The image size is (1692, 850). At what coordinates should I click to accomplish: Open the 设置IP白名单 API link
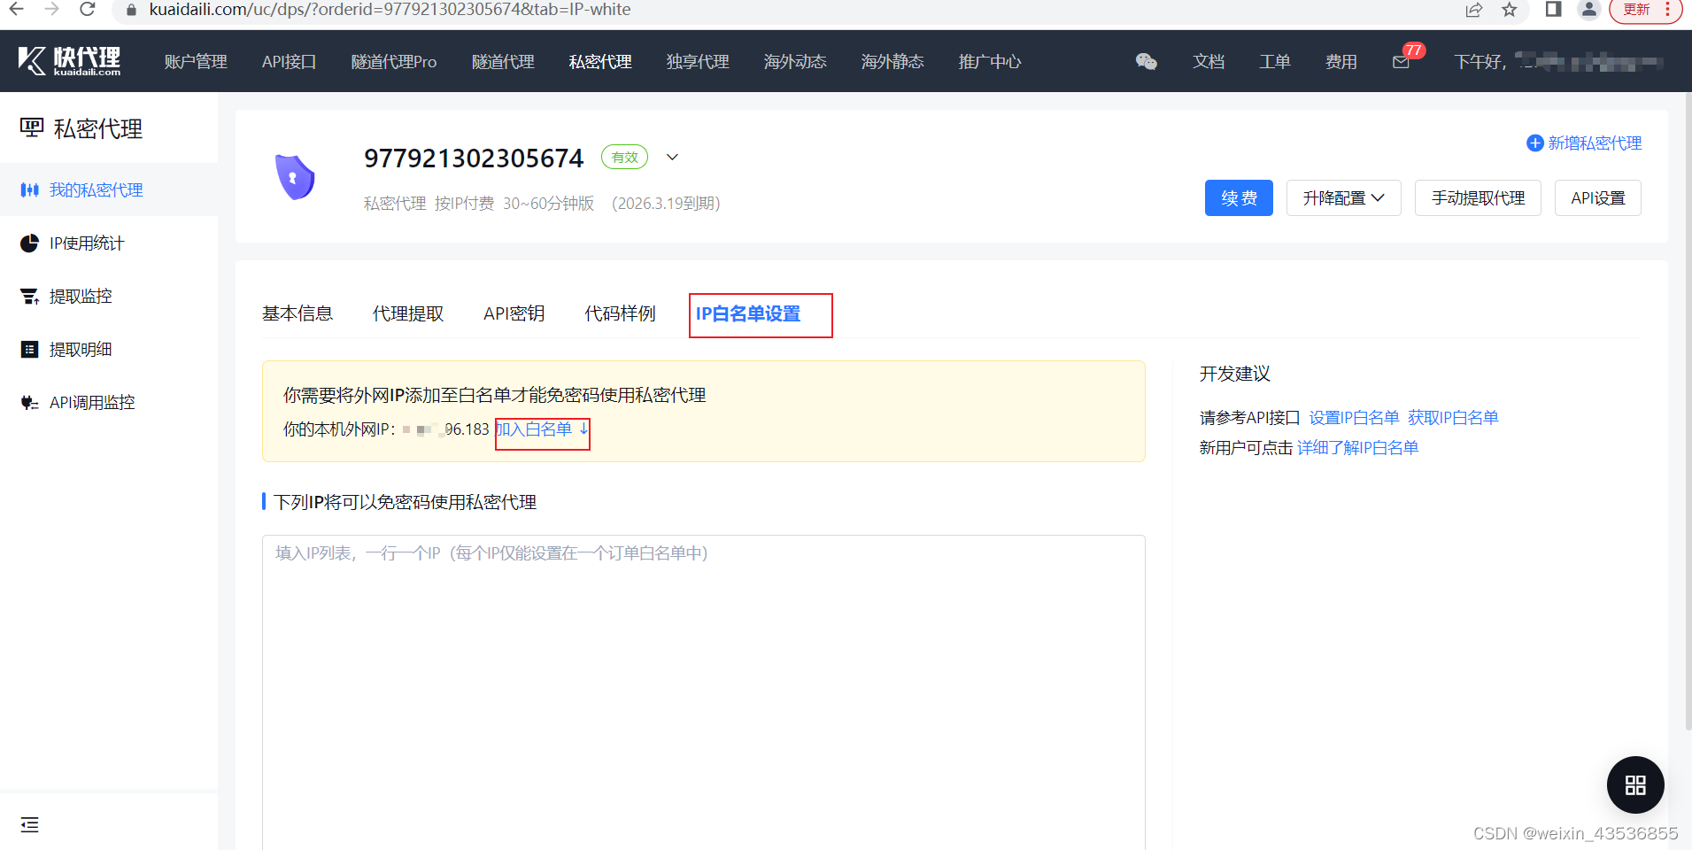coord(1354,417)
